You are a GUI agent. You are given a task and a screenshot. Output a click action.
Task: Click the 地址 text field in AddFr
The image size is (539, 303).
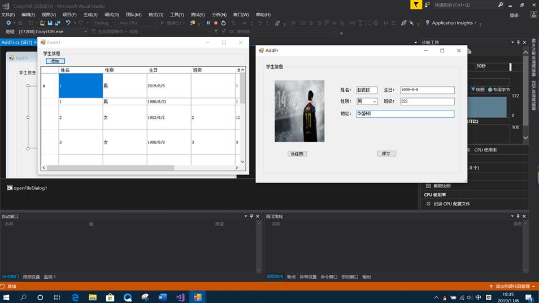click(x=405, y=114)
